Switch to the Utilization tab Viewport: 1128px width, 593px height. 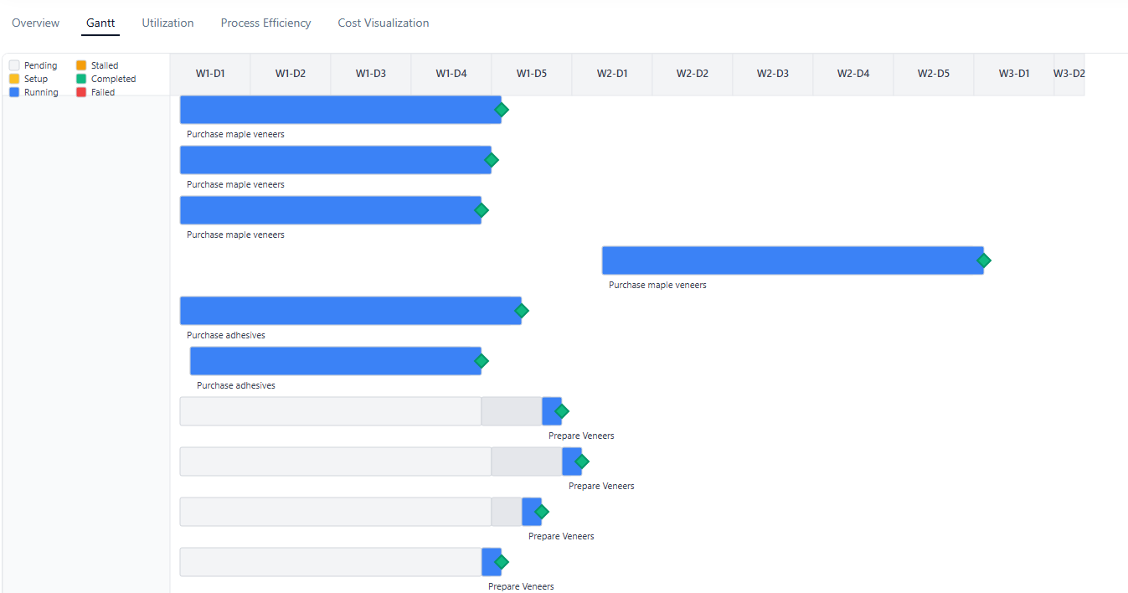pyautogui.click(x=167, y=23)
